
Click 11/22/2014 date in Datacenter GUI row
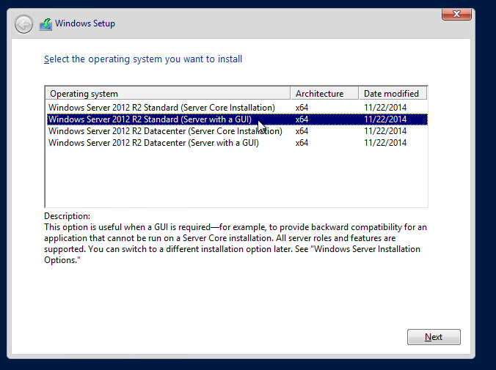coord(385,143)
